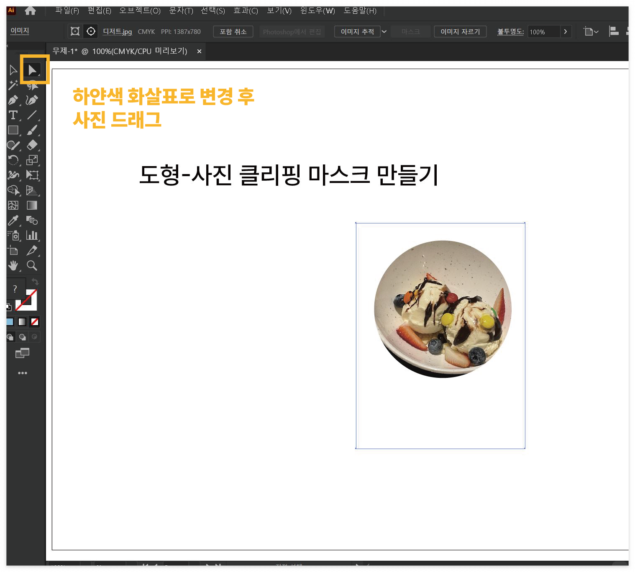This screenshot has height=572, width=635.
Task: Select the Artboard tool
Action: tap(13, 251)
